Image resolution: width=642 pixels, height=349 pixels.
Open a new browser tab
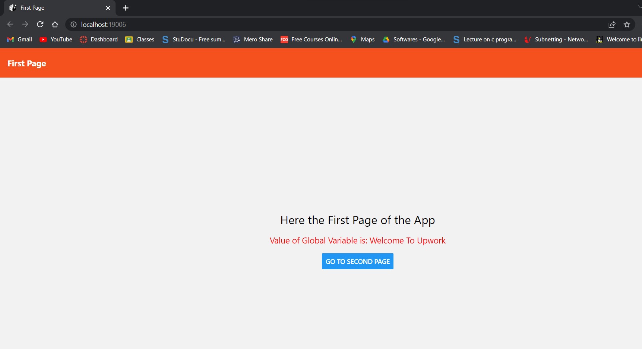click(x=126, y=8)
